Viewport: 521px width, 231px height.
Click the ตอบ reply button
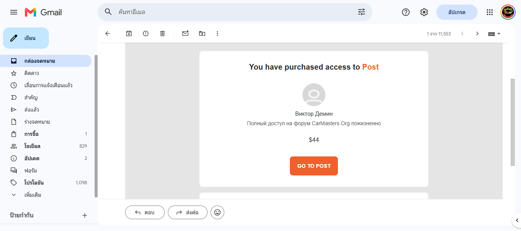pyautogui.click(x=145, y=212)
